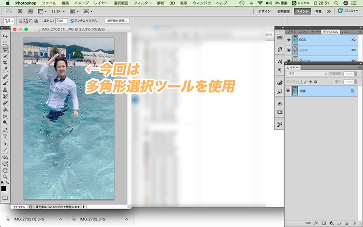Select the Crop tool
The width and height of the screenshot is (363, 227).
[5, 62]
